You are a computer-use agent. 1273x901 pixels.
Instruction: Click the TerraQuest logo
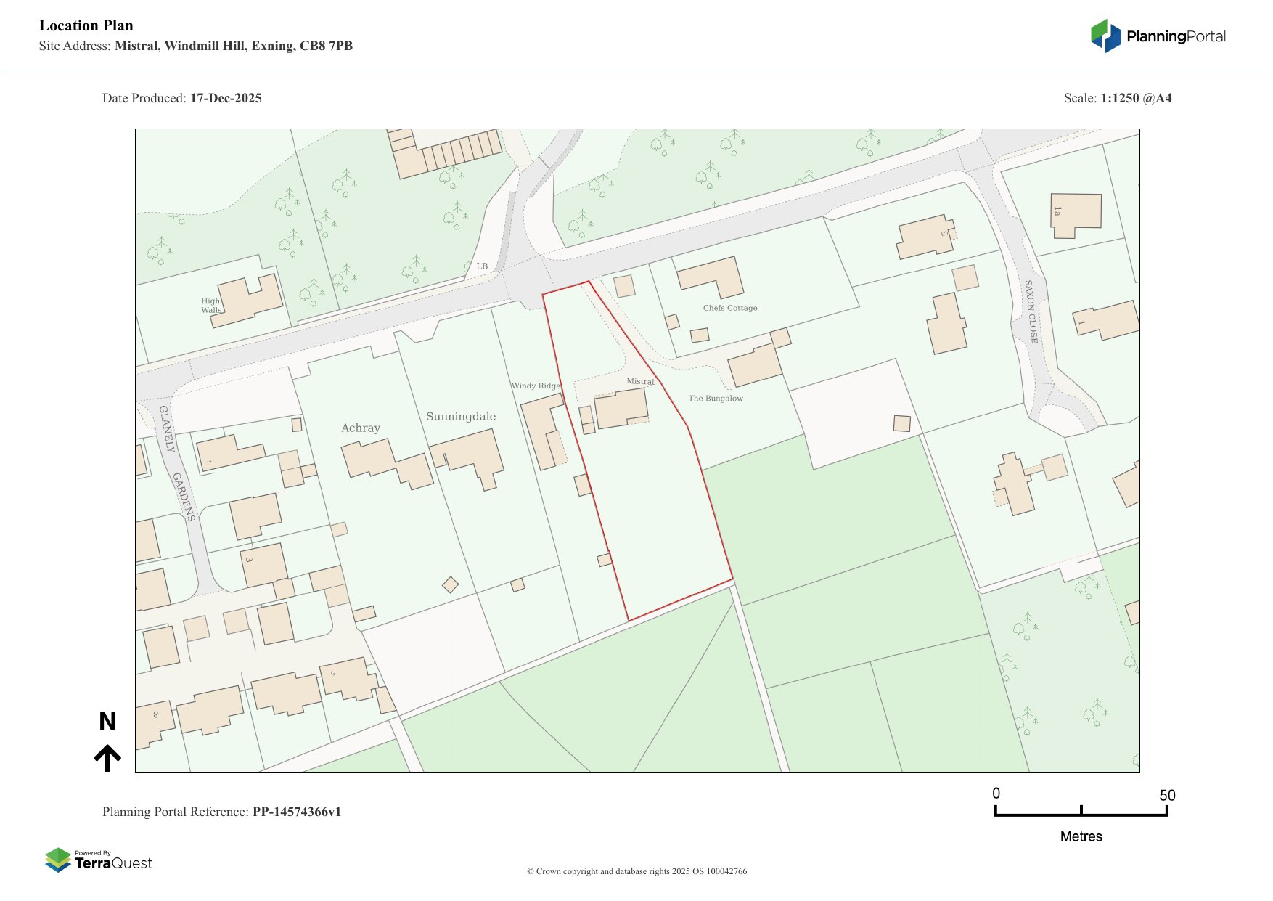point(99,860)
